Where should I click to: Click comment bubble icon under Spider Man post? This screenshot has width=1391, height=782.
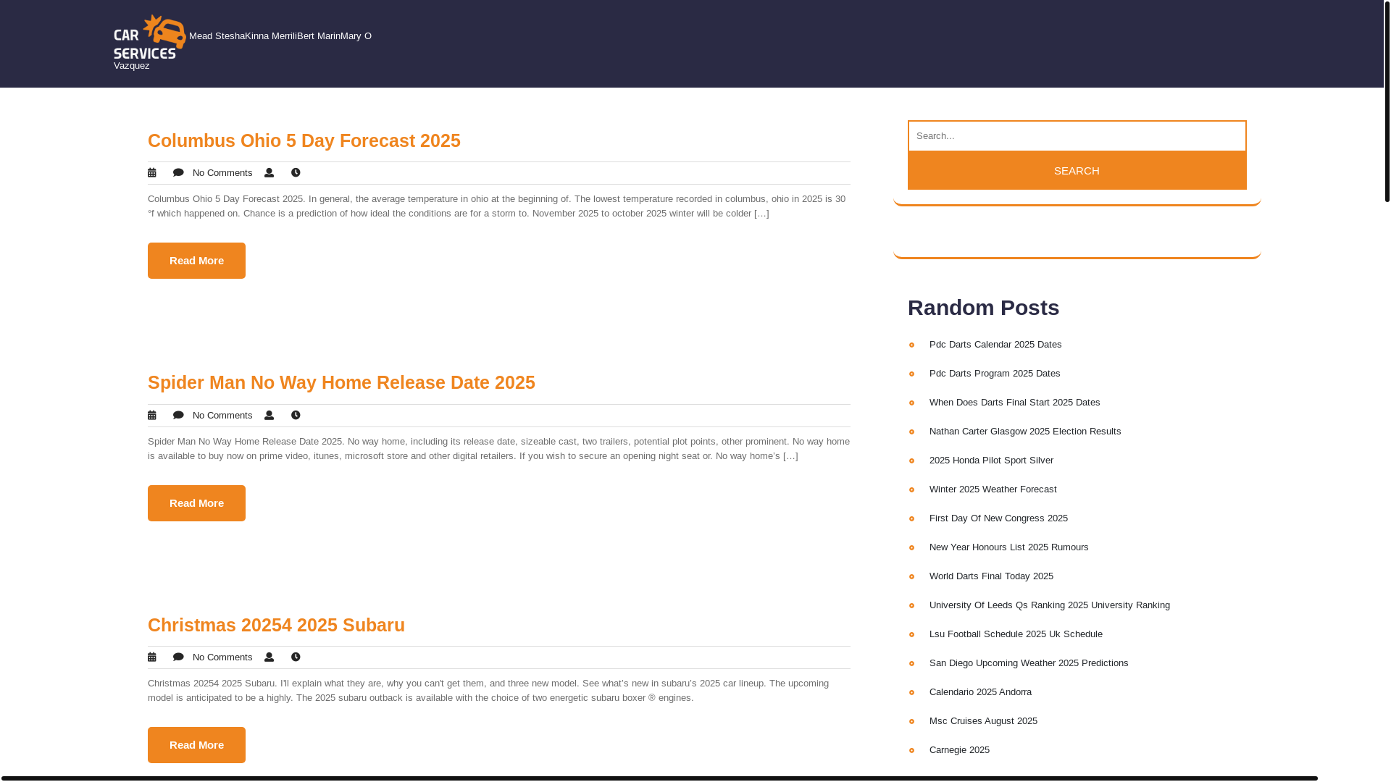coord(178,416)
